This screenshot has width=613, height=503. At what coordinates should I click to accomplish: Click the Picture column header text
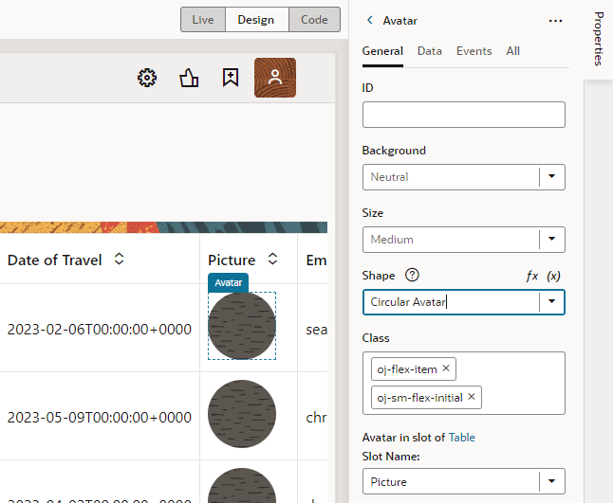click(x=232, y=260)
